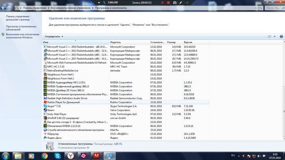Expand the address bar history dropdown
This screenshot has width=285, height=160.
pyautogui.click(x=256, y=8)
